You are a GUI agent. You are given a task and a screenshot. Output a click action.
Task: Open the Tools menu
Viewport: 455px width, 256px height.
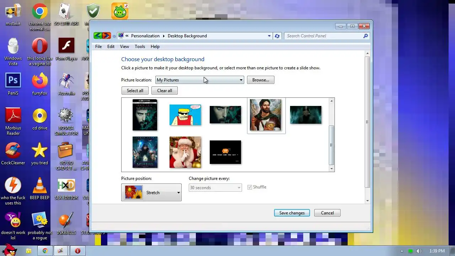[x=140, y=47]
